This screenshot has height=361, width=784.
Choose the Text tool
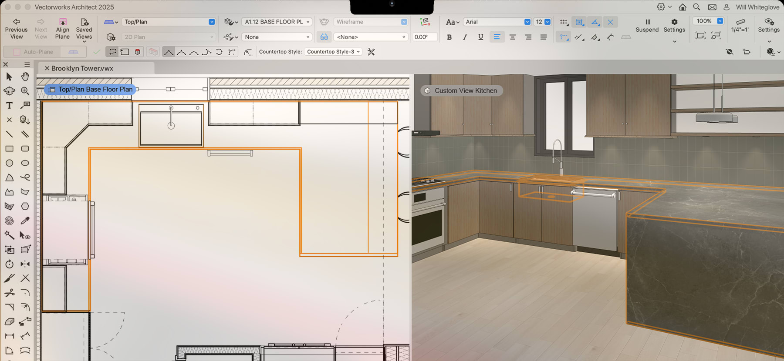coord(9,105)
